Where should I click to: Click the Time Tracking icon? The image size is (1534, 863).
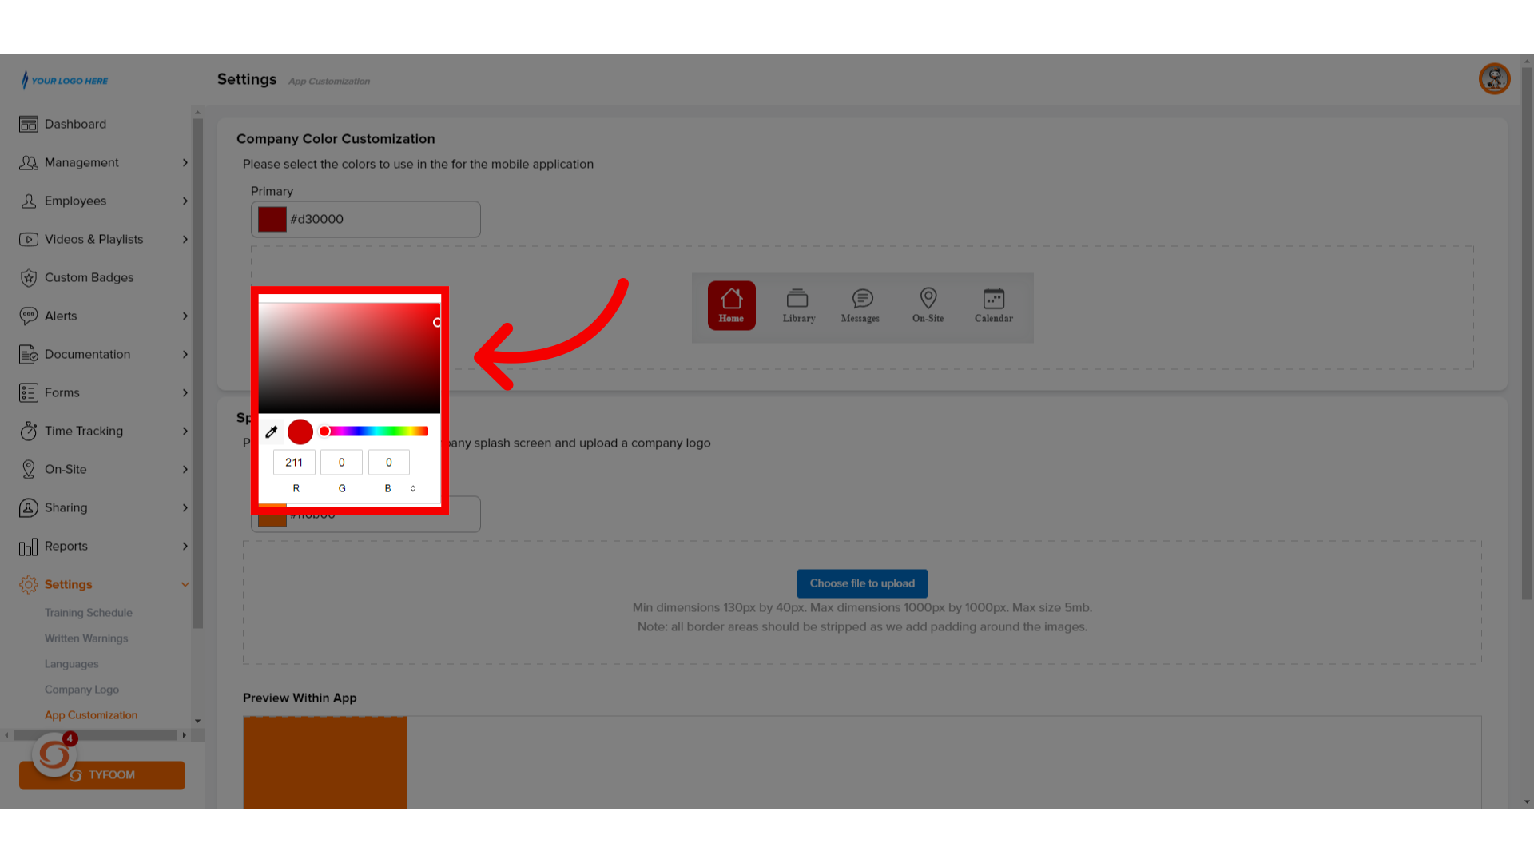click(29, 430)
